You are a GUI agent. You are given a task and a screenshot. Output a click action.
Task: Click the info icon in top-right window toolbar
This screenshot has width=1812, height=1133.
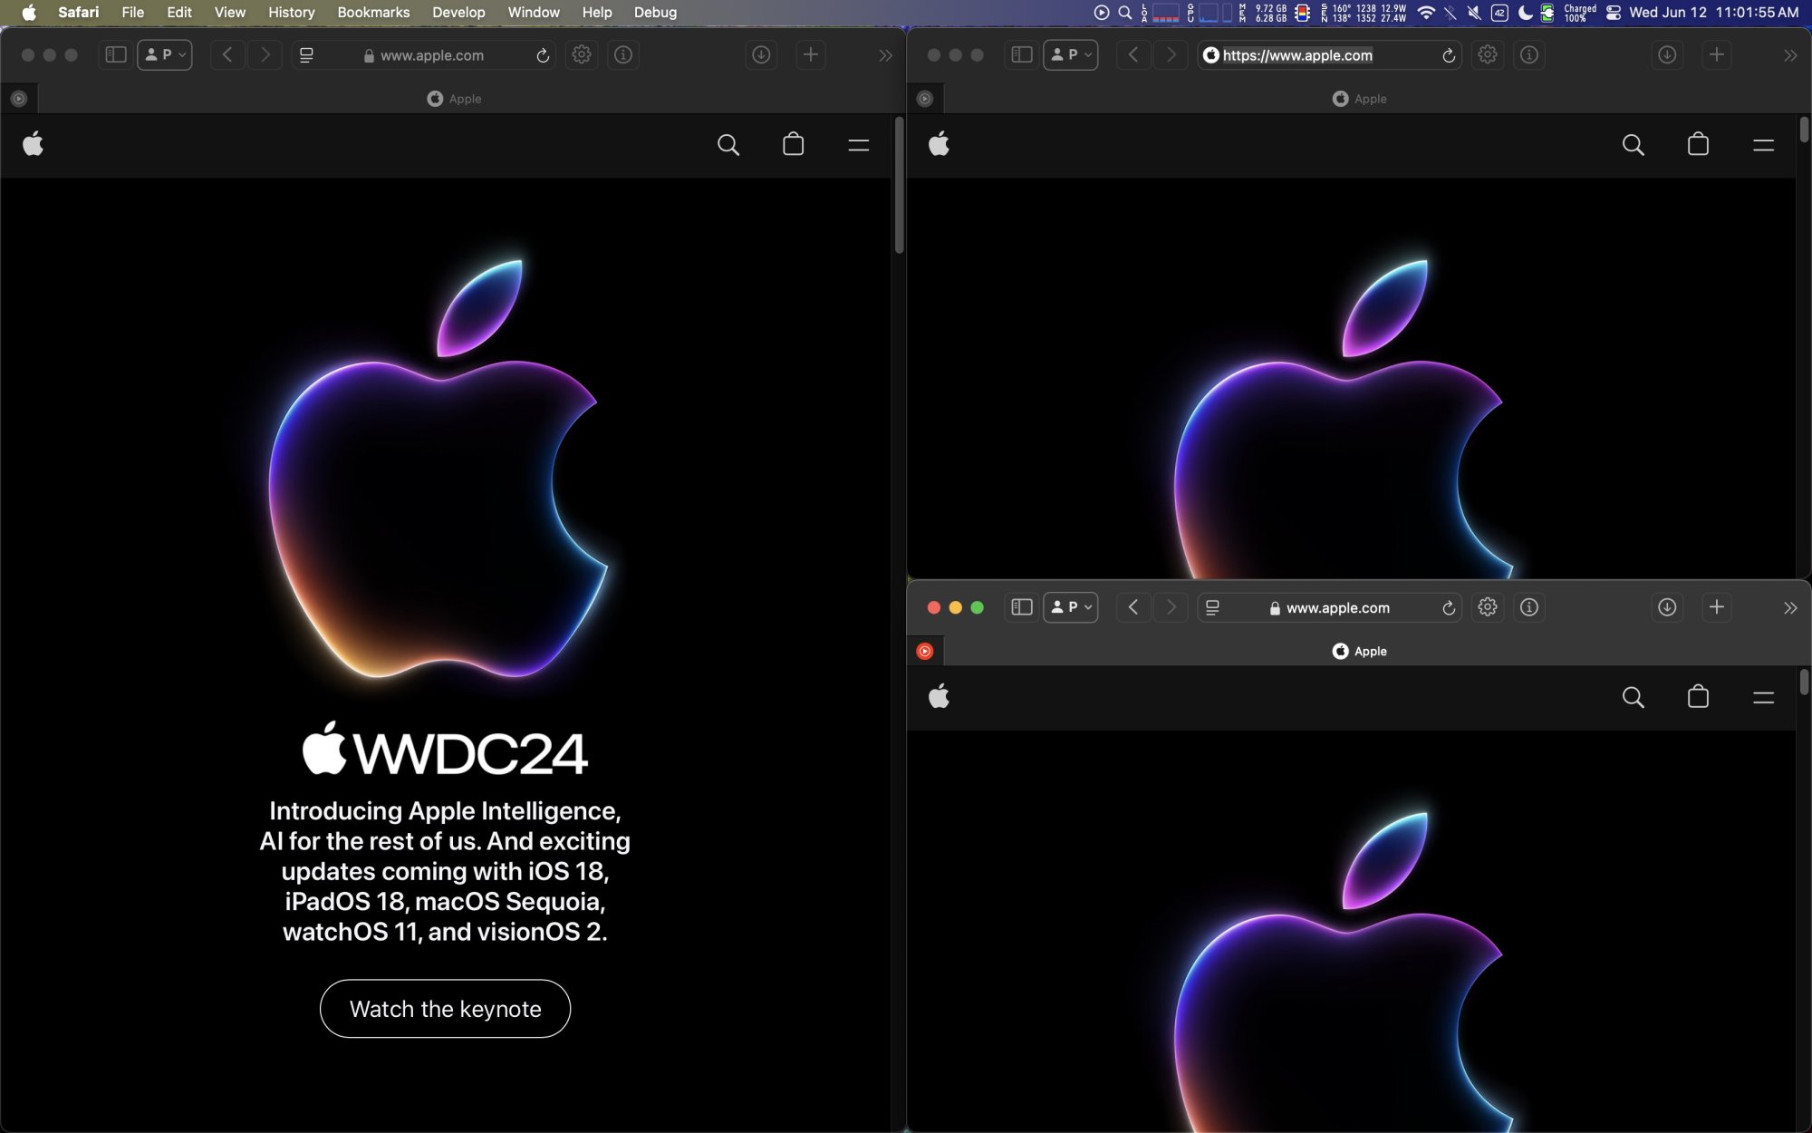point(1529,55)
